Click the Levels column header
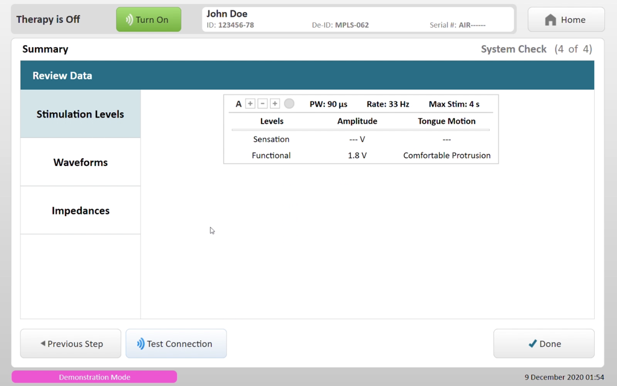Viewport: 617px width, 386px height. point(272,121)
